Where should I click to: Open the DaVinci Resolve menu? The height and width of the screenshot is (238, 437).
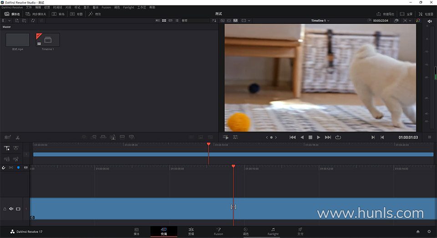click(12, 8)
